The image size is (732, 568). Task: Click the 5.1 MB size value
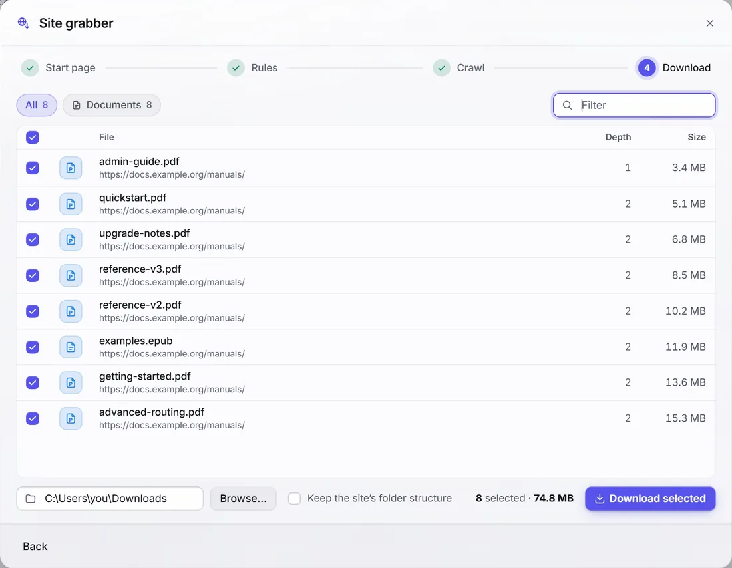coord(689,204)
